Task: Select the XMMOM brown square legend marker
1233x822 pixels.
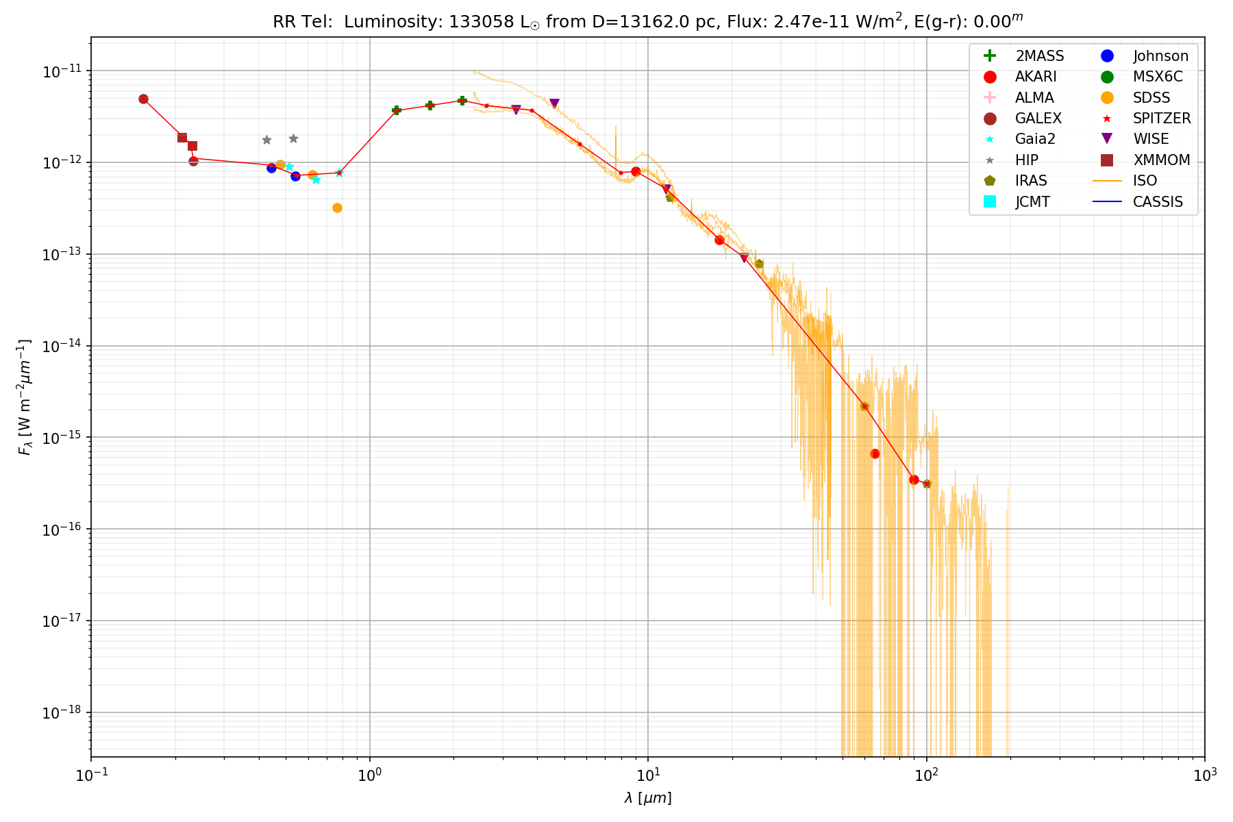Action: pyautogui.click(x=1106, y=160)
